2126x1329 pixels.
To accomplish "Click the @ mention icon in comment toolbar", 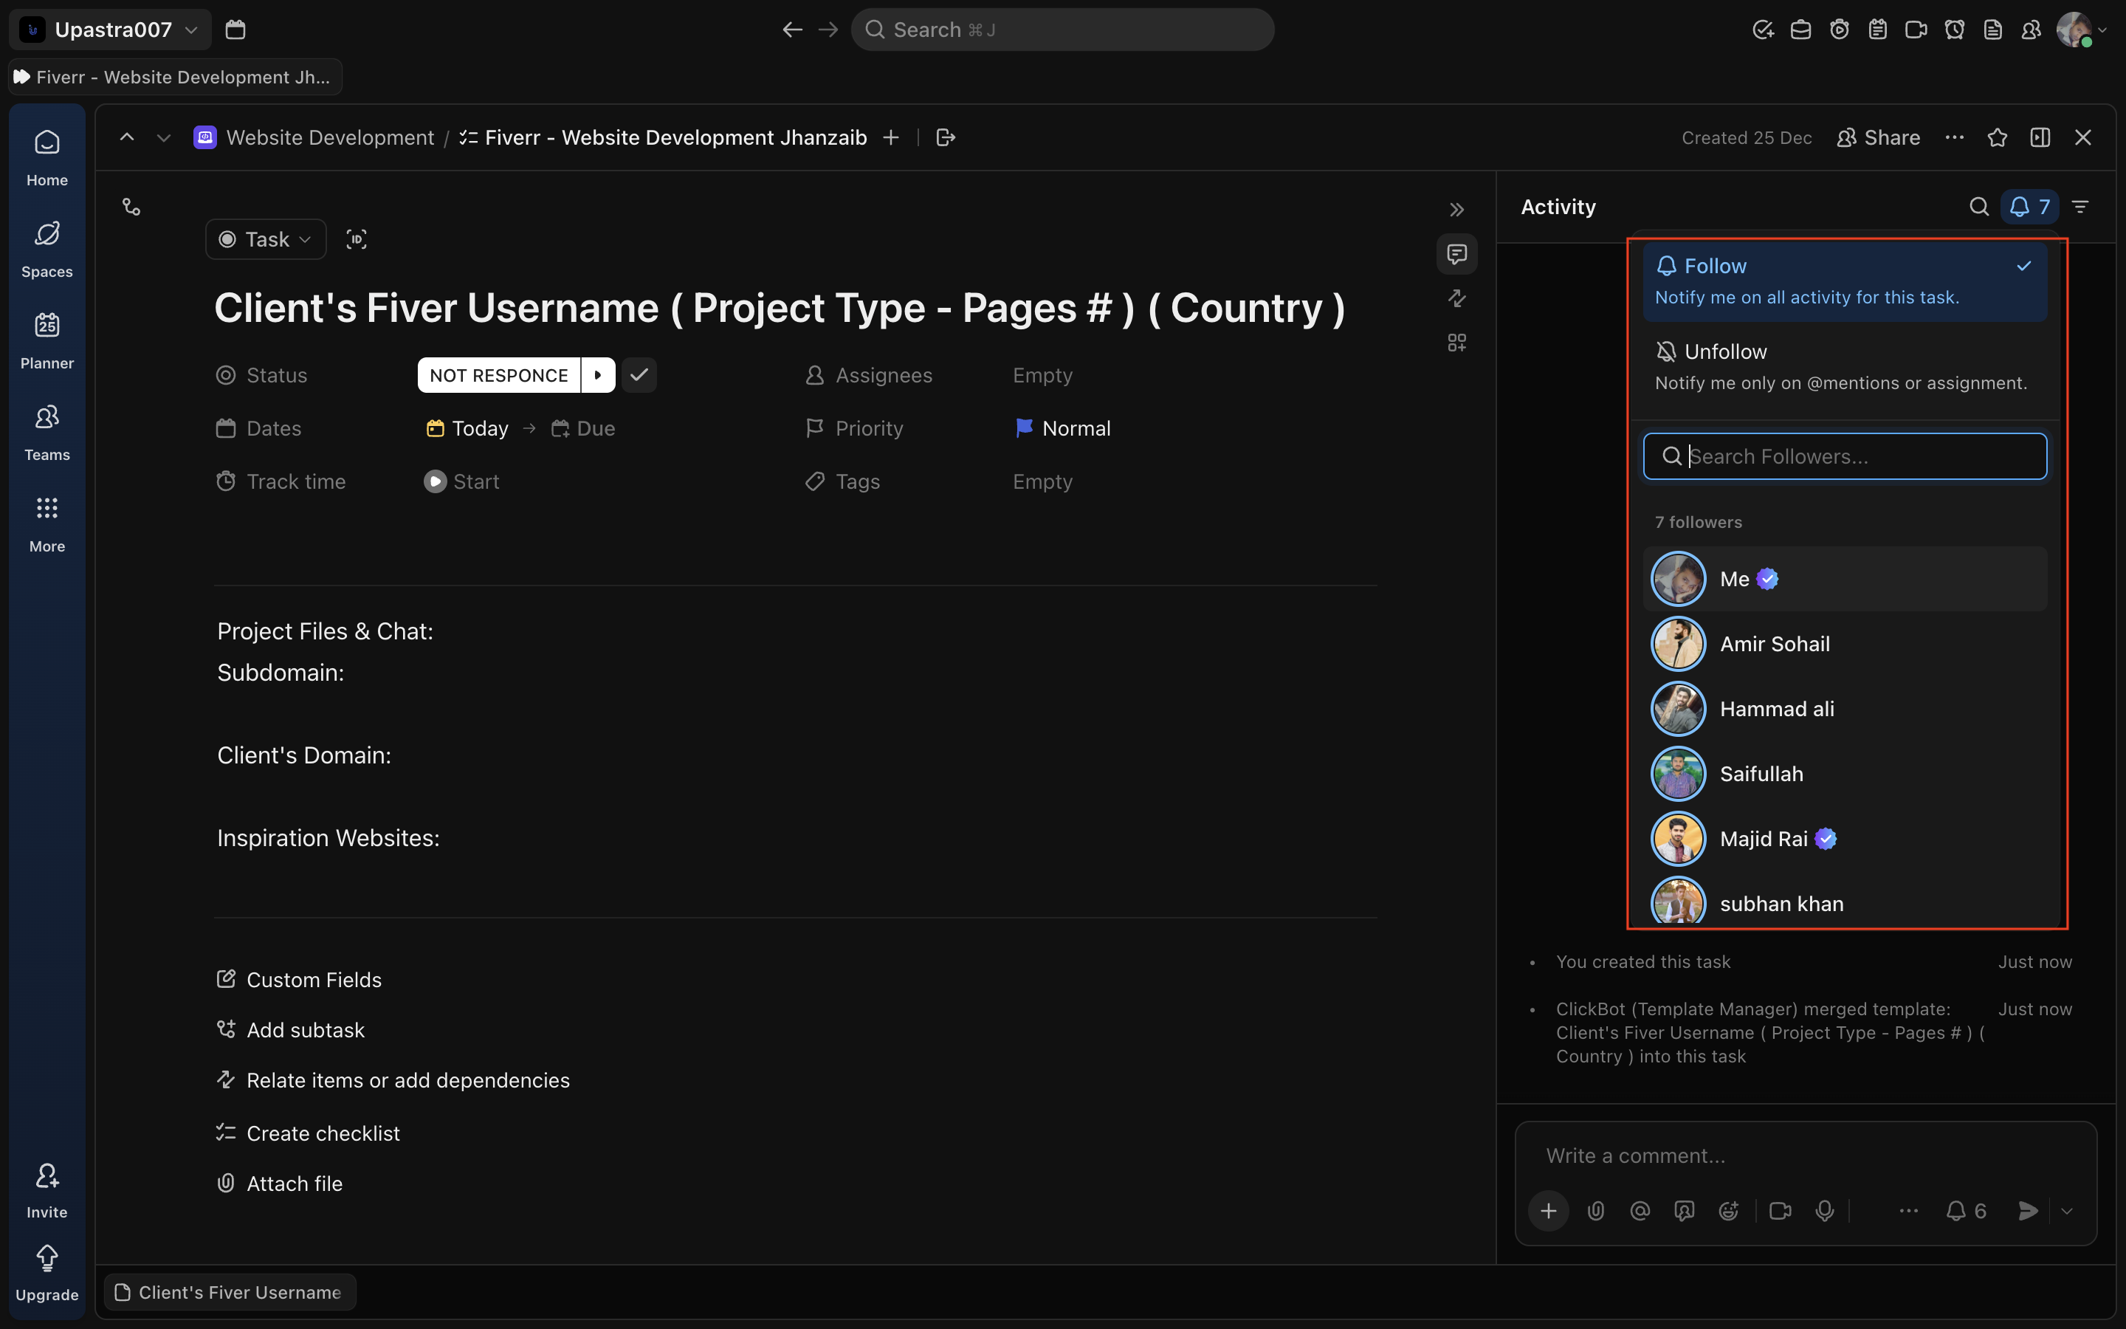I will pos(1640,1210).
